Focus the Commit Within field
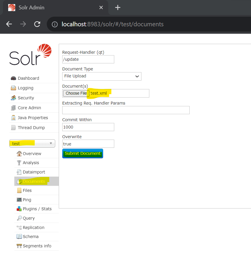The height and width of the screenshot is (257, 251). (x=88, y=127)
